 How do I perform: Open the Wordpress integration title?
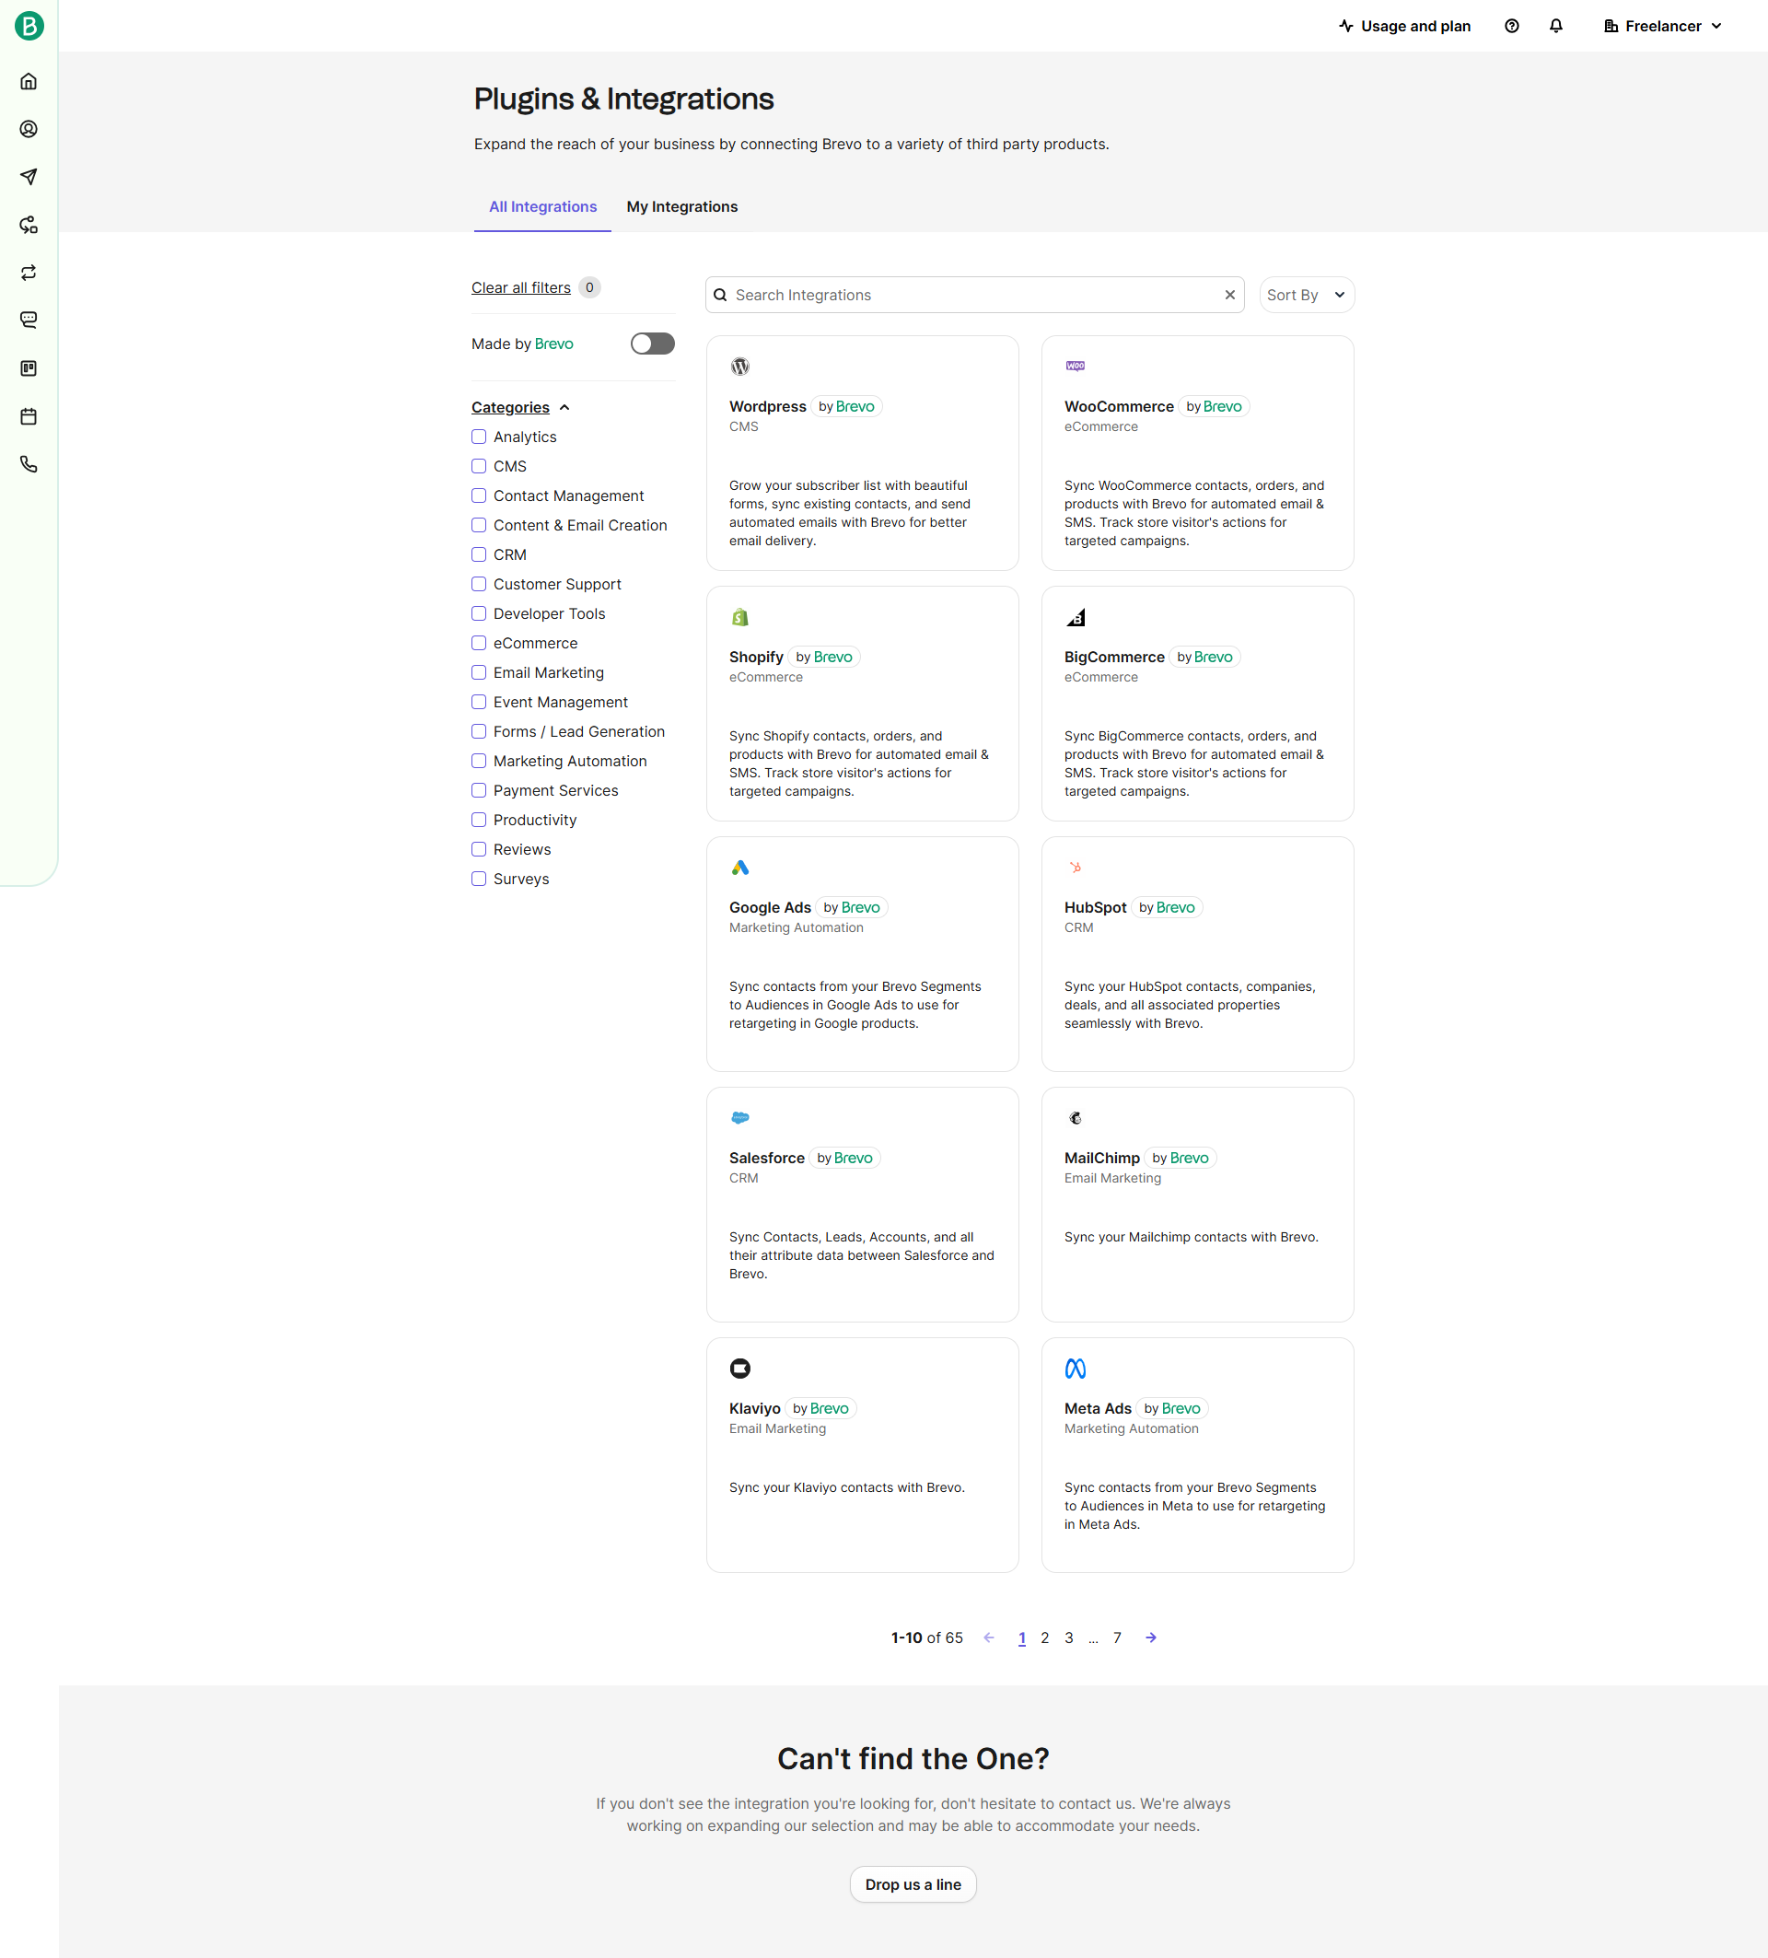click(x=767, y=407)
